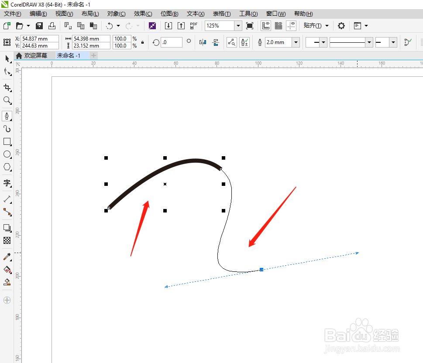This screenshot has height=363, width=423.
Task: Click the Open file folder icon
Action: (x=19, y=26)
